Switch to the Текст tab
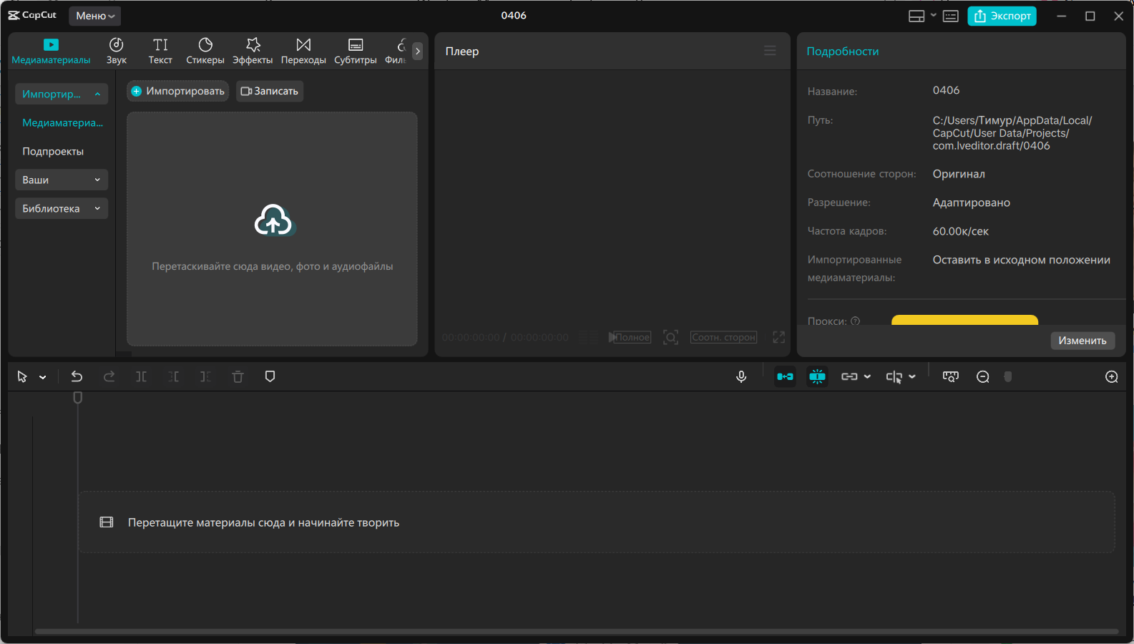This screenshot has height=644, width=1134. pyautogui.click(x=160, y=51)
